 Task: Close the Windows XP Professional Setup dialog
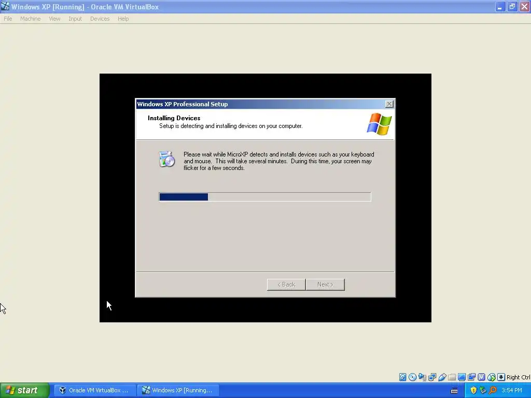tap(389, 104)
